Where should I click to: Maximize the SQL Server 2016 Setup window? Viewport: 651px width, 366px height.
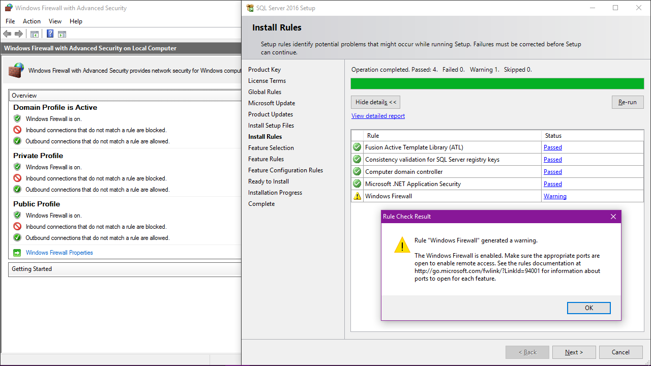pos(615,8)
